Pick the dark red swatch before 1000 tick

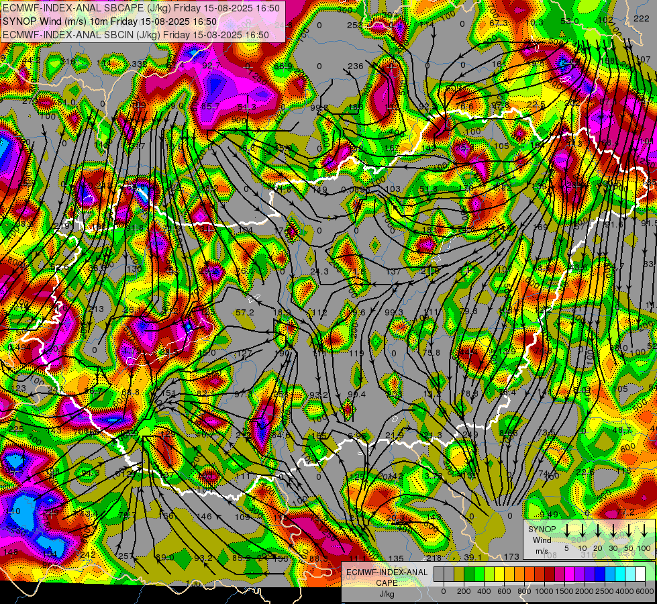pos(540,574)
